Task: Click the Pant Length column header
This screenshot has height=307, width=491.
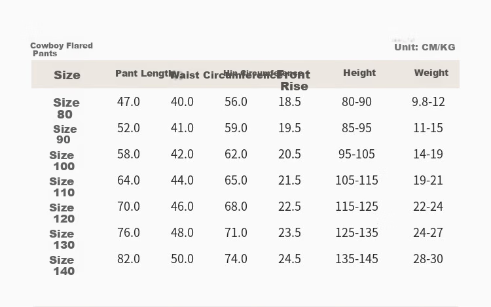Action: [145, 73]
